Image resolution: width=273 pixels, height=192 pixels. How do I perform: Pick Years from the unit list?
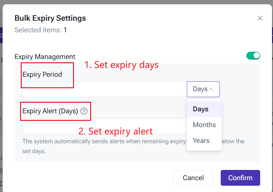(x=201, y=141)
